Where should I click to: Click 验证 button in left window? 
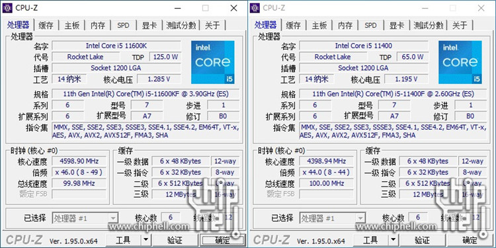[x=175, y=240]
